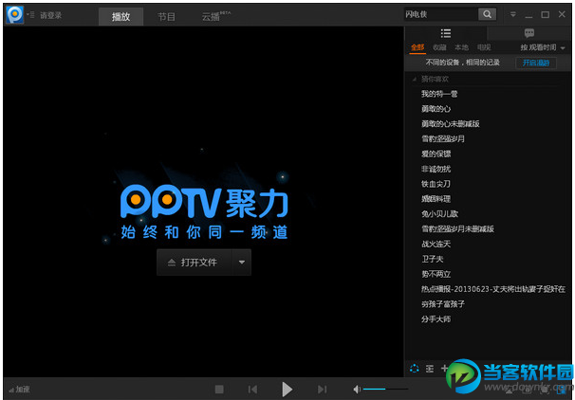
Task: Open the chat bubble comments panel
Action: coord(529,33)
